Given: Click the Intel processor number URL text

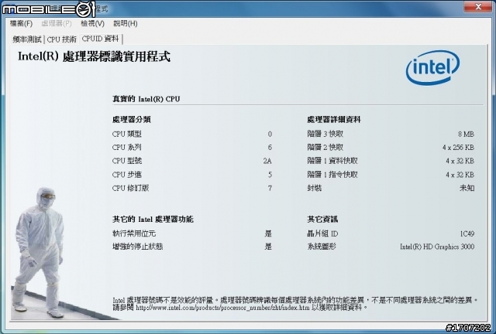Looking at the screenshot, I should [222, 307].
